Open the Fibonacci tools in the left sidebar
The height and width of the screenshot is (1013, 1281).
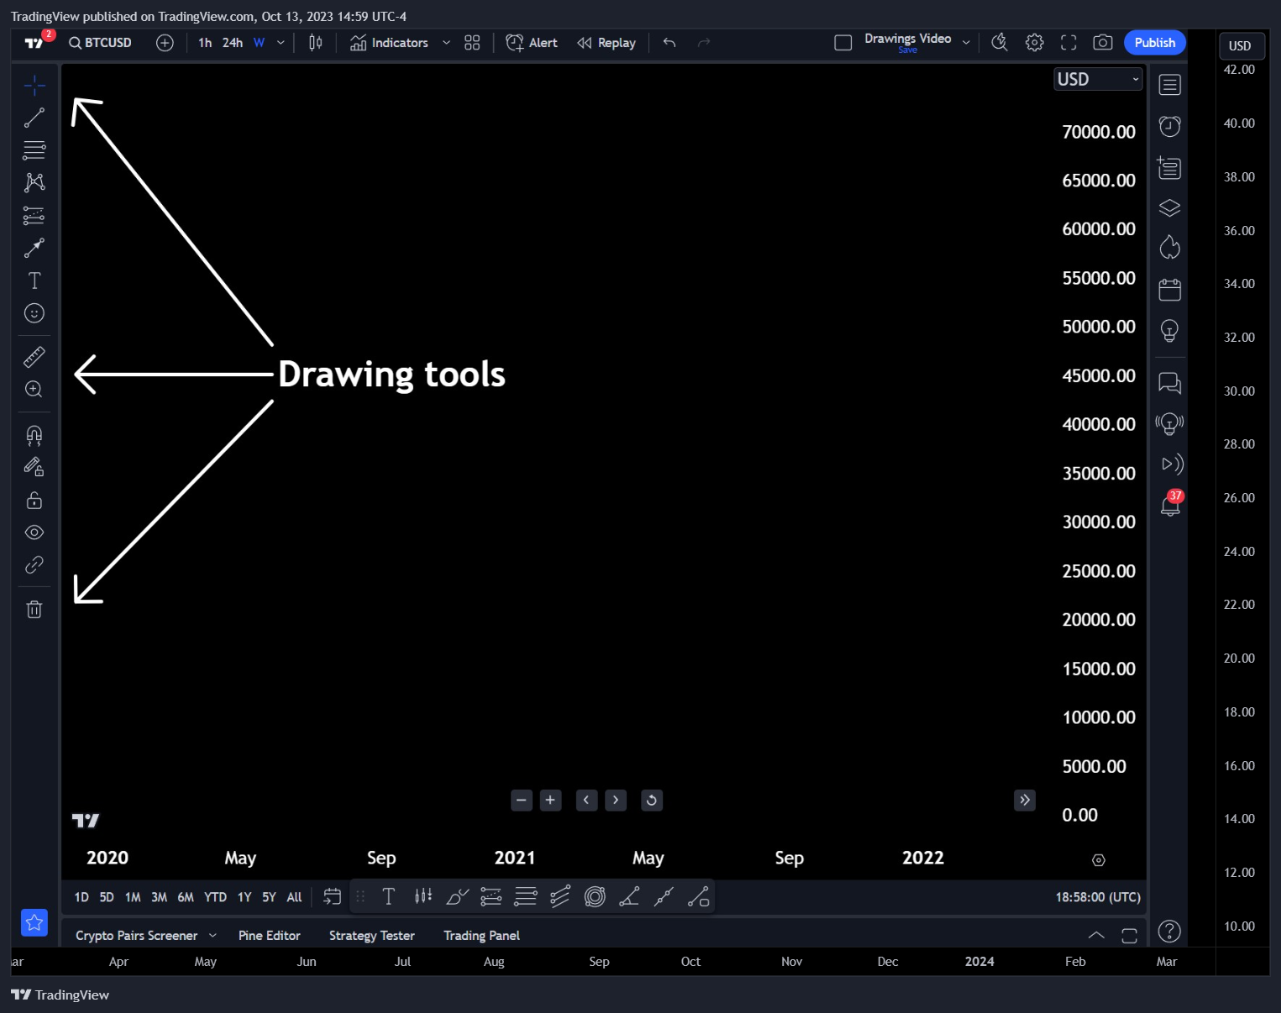tap(34, 150)
